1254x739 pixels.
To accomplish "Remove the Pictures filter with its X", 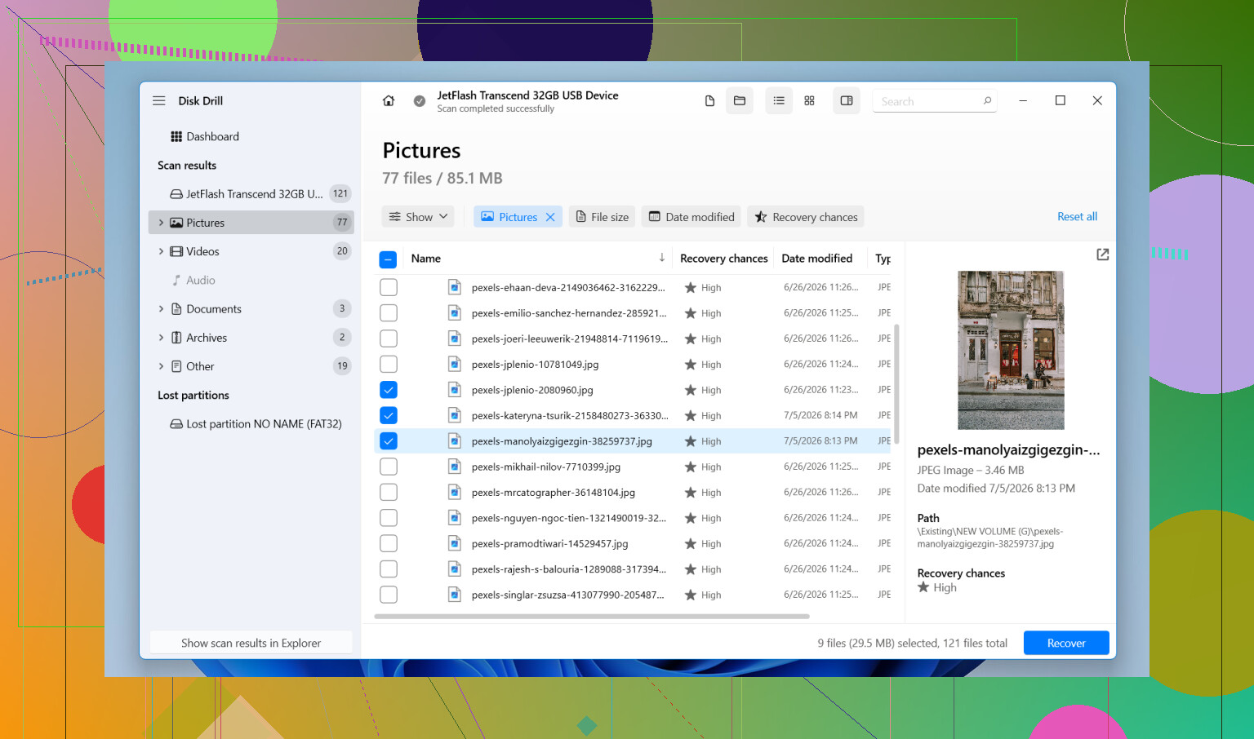I will point(550,217).
